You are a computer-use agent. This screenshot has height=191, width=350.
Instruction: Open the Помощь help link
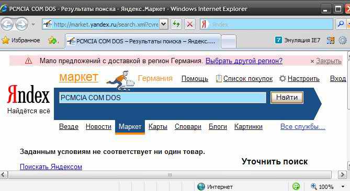click(195, 79)
